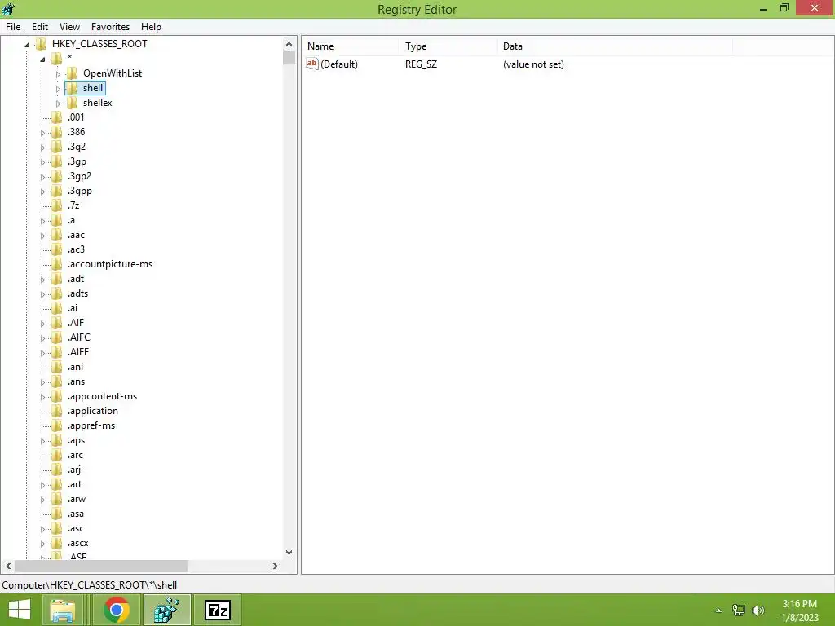Select the .appref-ms key

click(x=91, y=425)
